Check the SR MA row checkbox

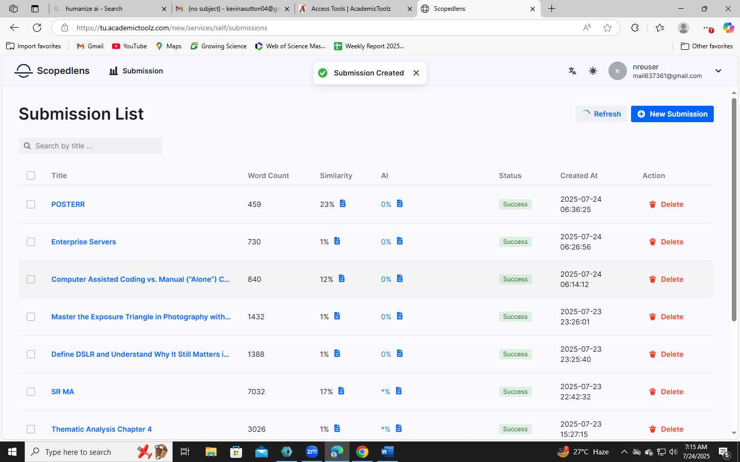pyautogui.click(x=31, y=392)
